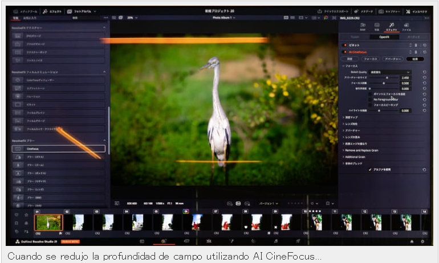
Task: Click the home icon in bottom bar
Action: pyautogui.click(x=412, y=241)
